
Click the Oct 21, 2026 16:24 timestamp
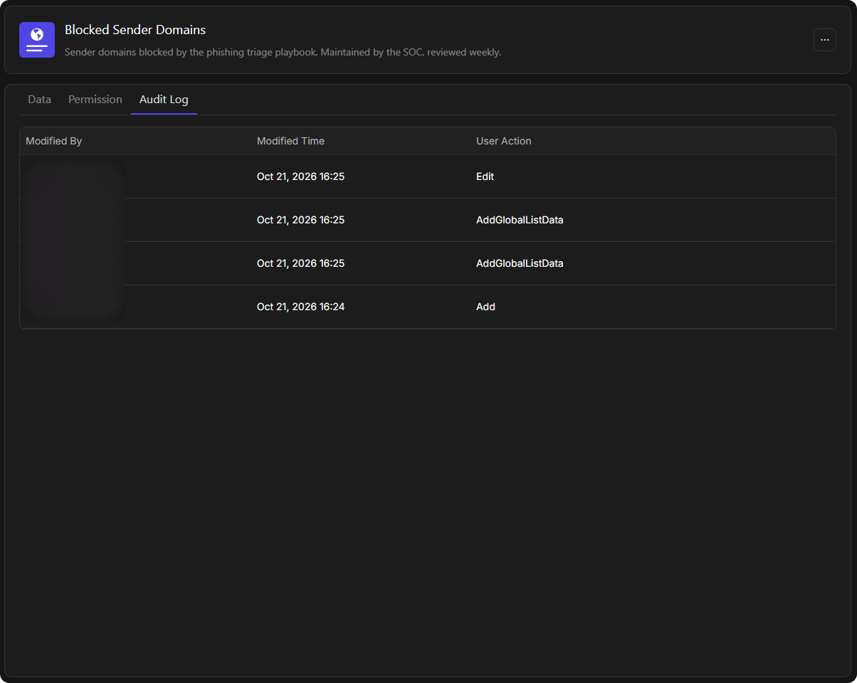click(x=301, y=307)
